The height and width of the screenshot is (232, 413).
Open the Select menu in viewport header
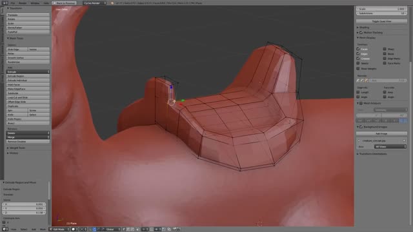(x=24, y=229)
